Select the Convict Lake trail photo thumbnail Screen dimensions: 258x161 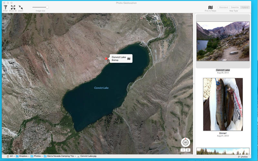click(x=223, y=41)
